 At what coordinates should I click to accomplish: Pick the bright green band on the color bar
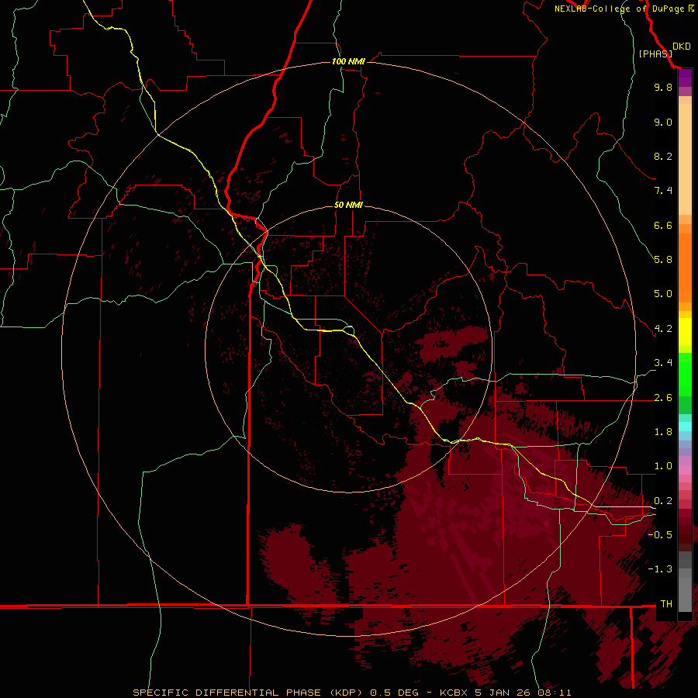(x=685, y=374)
